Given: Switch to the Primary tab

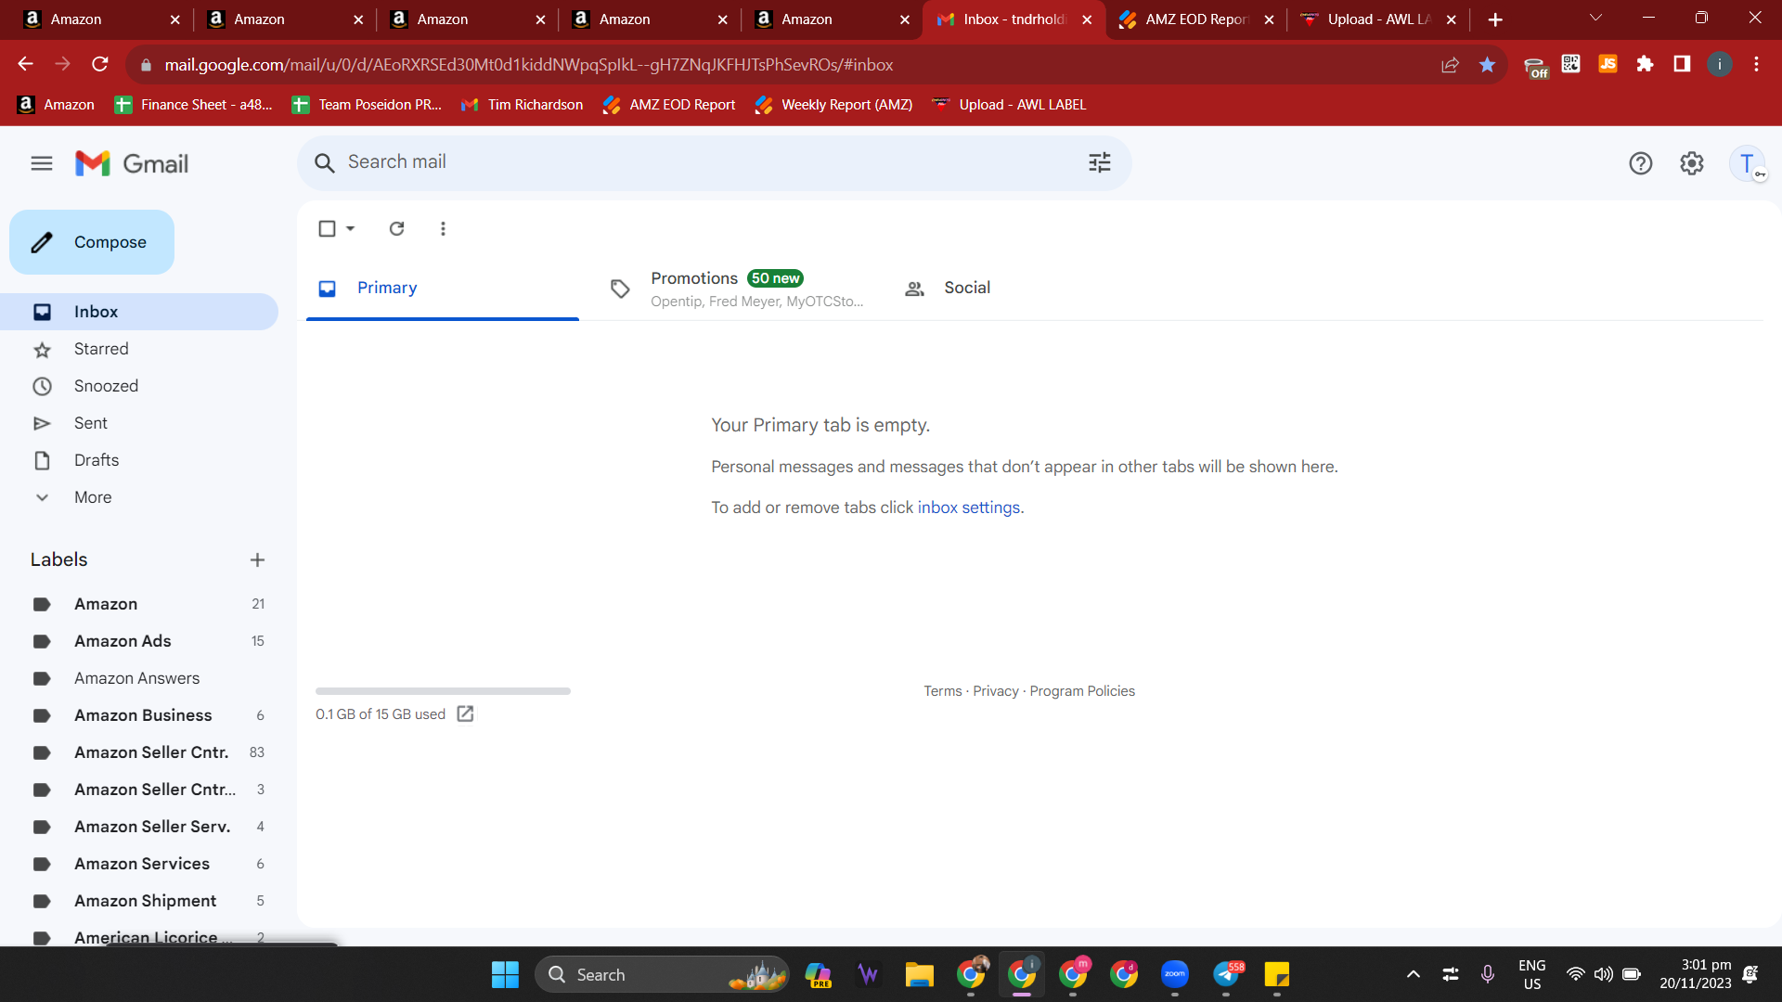Looking at the screenshot, I should [x=443, y=289].
